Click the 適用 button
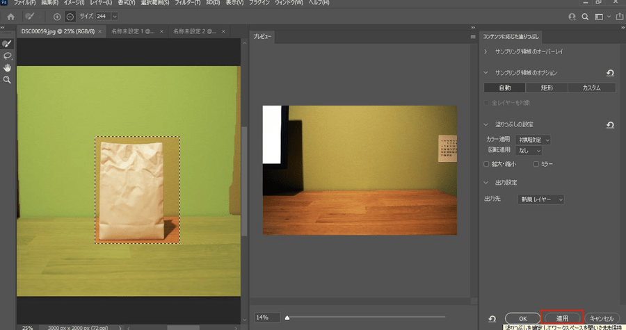The height and width of the screenshot is (330, 626). [x=562, y=318]
